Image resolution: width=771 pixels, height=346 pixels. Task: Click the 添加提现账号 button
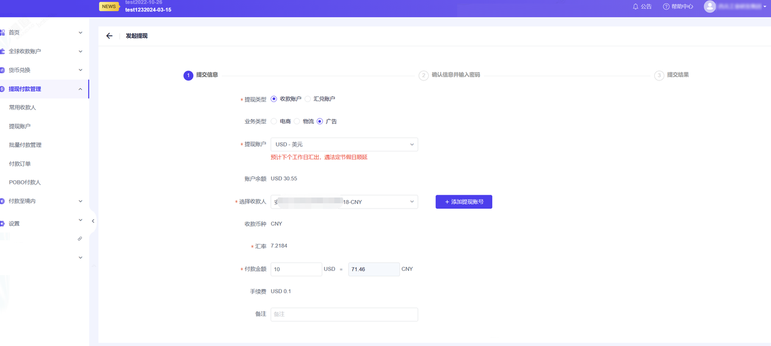point(464,202)
